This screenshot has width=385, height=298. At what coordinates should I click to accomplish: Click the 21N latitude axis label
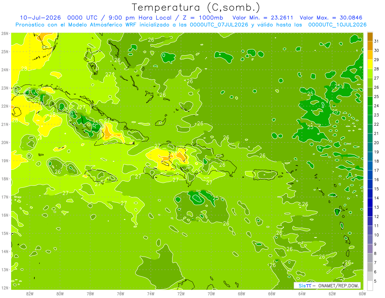[4, 124]
